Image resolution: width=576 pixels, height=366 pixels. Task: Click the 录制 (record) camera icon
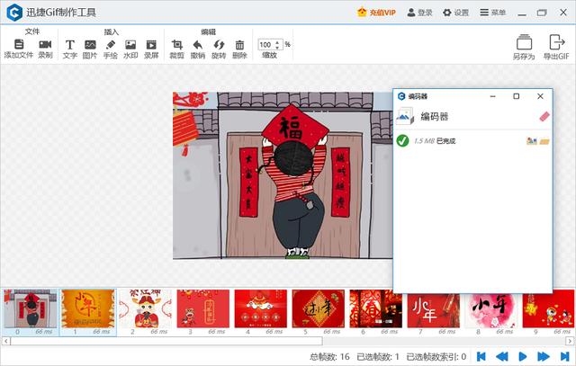pos(45,46)
